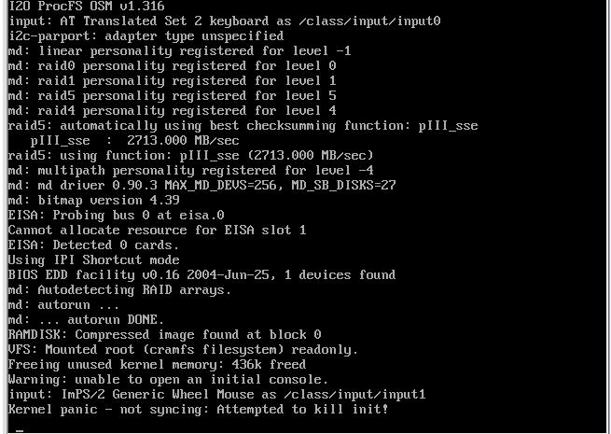Click the bitmap version 4.39 line
The height and width of the screenshot is (434, 611).
pos(93,201)
